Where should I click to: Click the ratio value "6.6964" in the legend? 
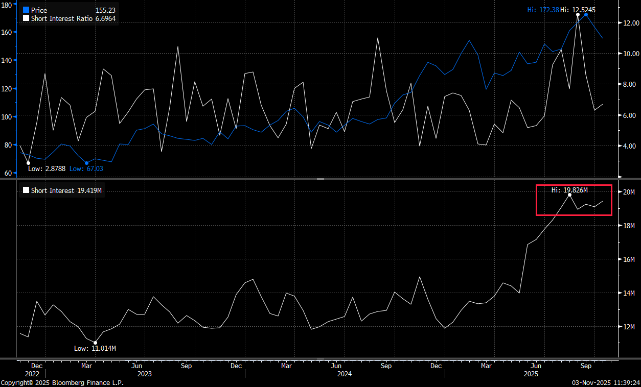105,18
